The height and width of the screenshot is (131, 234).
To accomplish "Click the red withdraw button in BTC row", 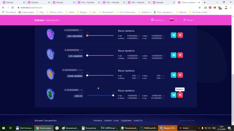I will [180, 35].
